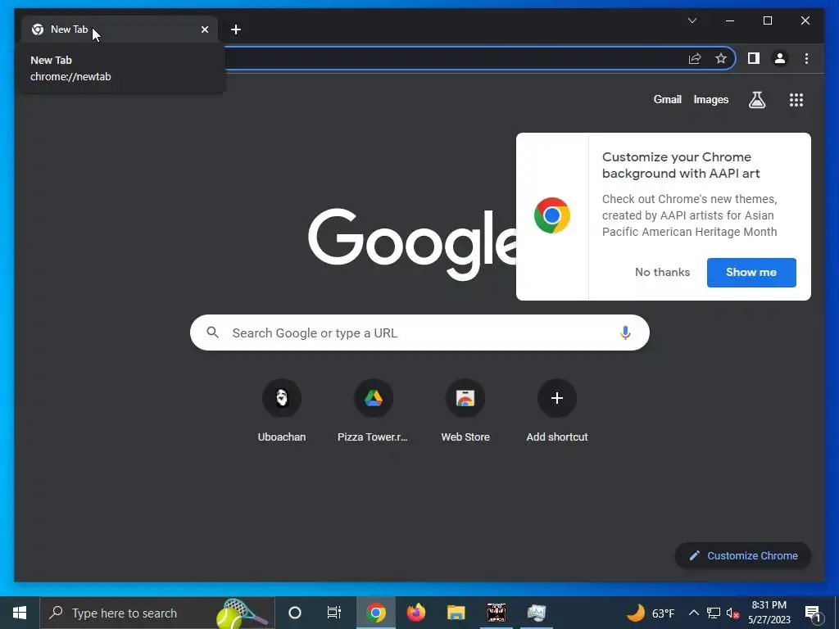Open Customize Chrome button
The image size is (839, 629).
pos(743,556)
